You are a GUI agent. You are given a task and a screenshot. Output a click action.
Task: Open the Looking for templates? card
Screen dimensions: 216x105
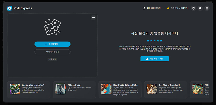pyautogui.click(x=29, y=90)
